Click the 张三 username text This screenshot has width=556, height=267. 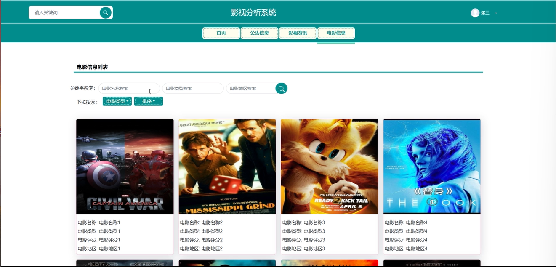486,13
